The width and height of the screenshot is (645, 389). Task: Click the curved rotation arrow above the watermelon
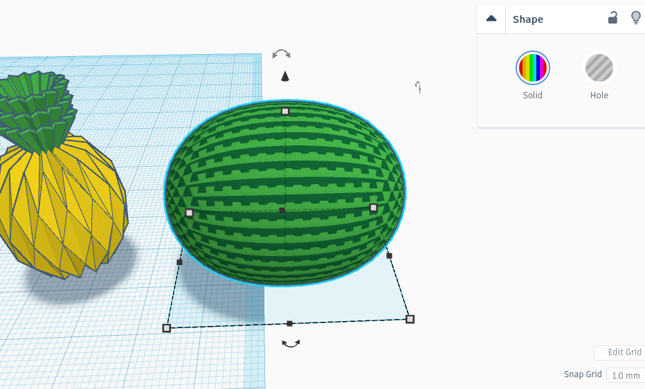click(282, 54)
